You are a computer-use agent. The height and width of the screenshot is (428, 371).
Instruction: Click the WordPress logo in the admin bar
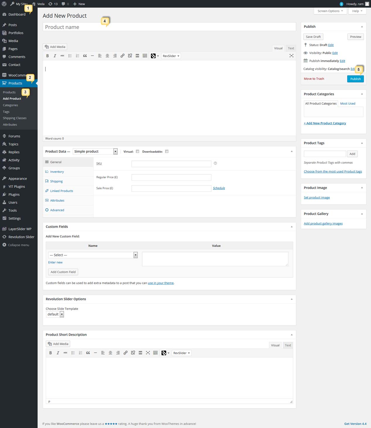tap(4, 4)
